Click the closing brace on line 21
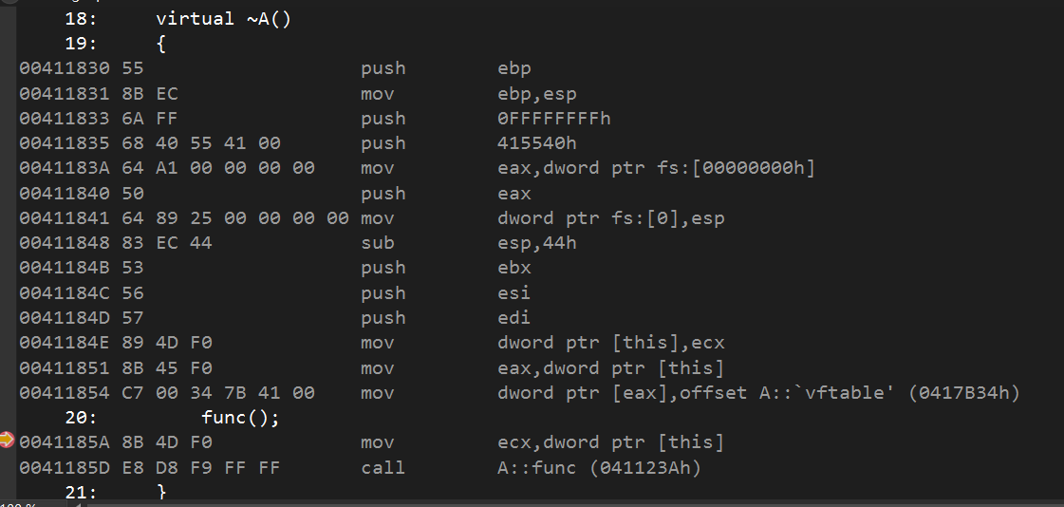 click(x=161, y=492)
